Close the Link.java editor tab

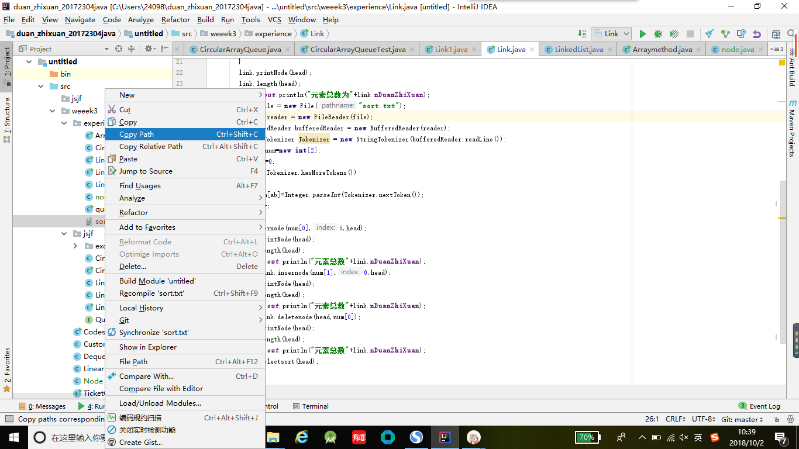[532, 50]
